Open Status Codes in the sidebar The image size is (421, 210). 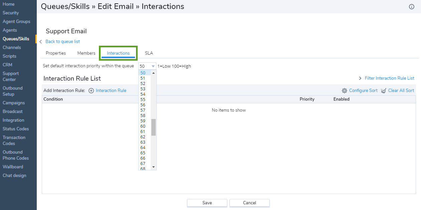coord(16,129)
